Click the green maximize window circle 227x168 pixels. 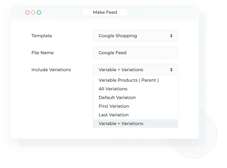click(39, 12)
